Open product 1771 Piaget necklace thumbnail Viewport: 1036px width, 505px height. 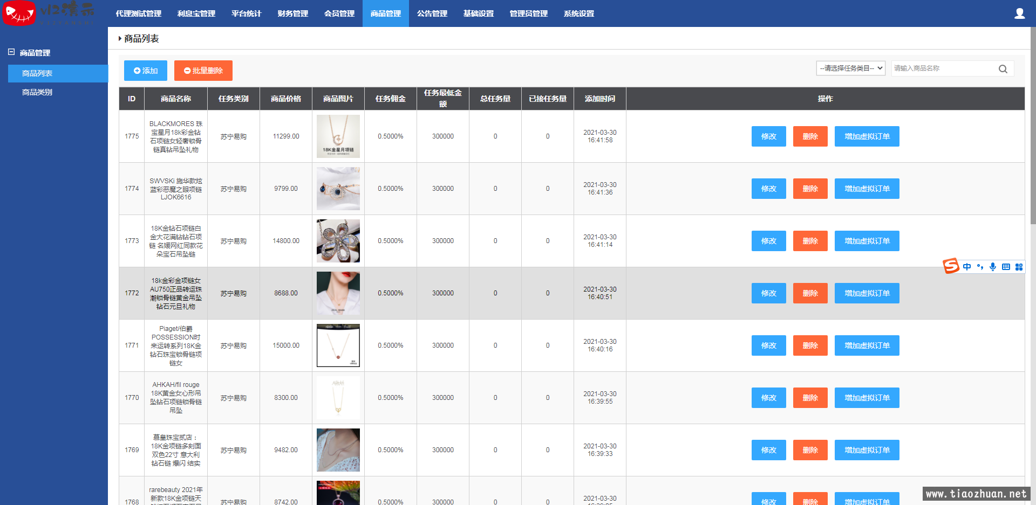point(338,345)
